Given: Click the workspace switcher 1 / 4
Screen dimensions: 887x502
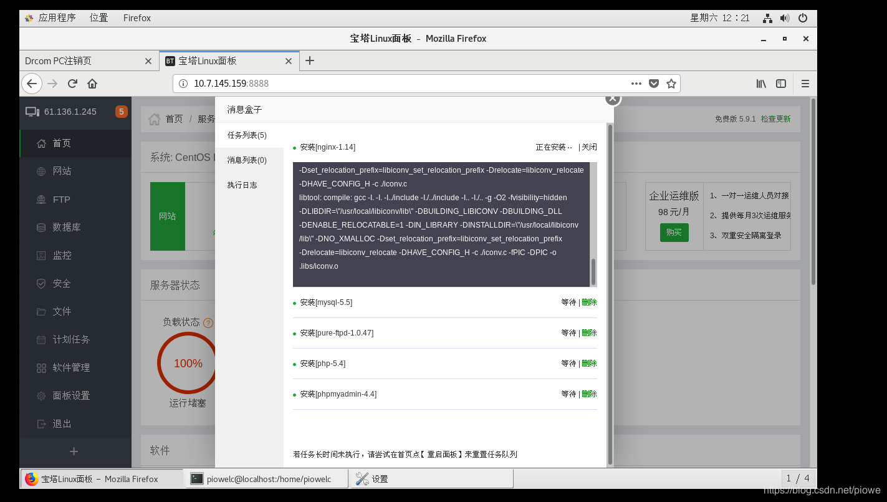Looking at the screenshot, I should point(798,478).
